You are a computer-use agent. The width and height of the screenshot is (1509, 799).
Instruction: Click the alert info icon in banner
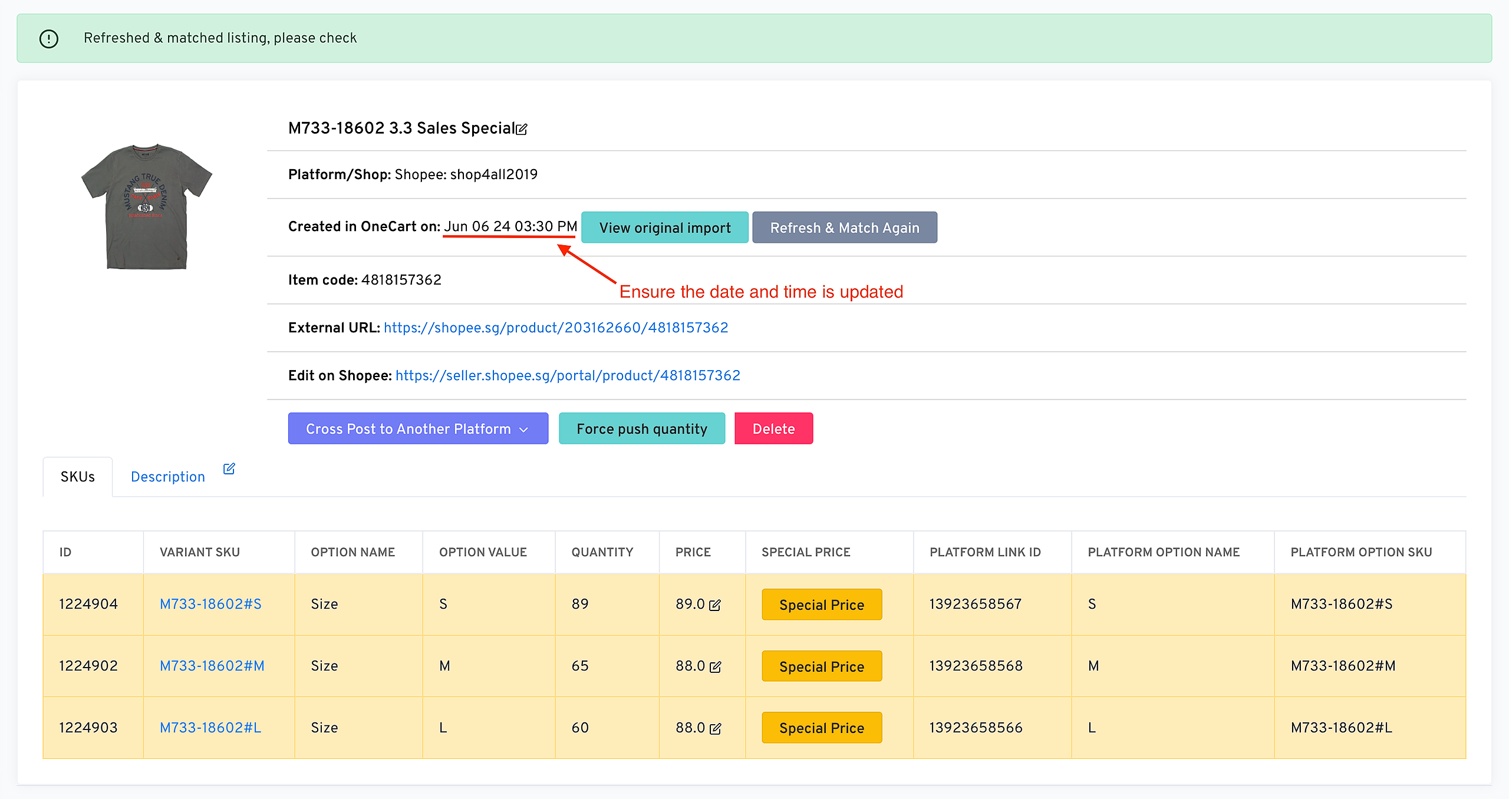click(x=49, y=39)
